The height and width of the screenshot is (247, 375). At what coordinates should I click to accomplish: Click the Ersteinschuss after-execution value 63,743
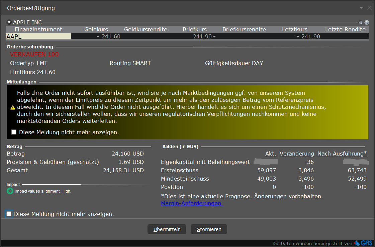(357, 170)
